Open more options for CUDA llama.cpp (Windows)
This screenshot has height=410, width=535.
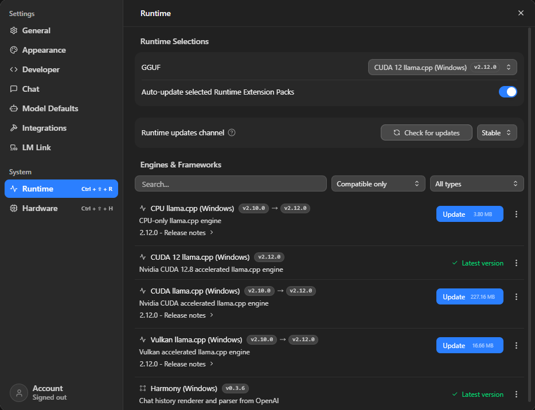click(516, 297)
